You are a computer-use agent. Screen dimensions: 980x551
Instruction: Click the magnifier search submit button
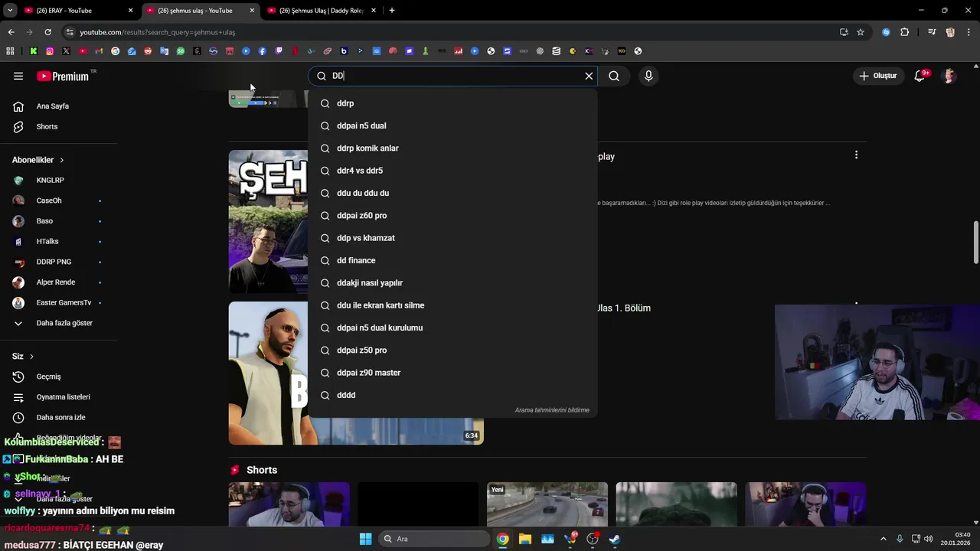614,76
